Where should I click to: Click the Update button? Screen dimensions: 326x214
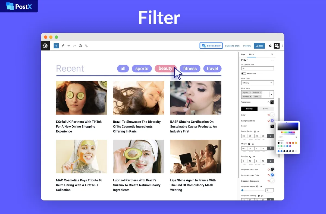[x=259, y=46]
